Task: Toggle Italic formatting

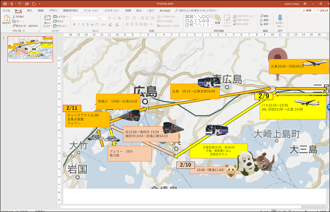Action: (x=79, y=25)
